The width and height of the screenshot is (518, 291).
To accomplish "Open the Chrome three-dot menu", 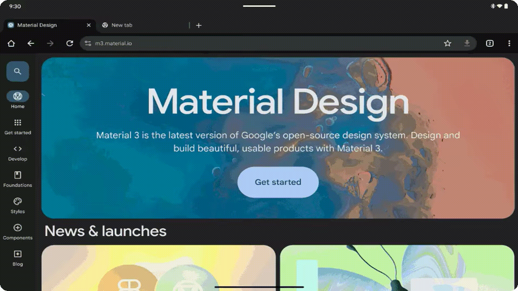I will pyautogui.click(x=509, y=43).
